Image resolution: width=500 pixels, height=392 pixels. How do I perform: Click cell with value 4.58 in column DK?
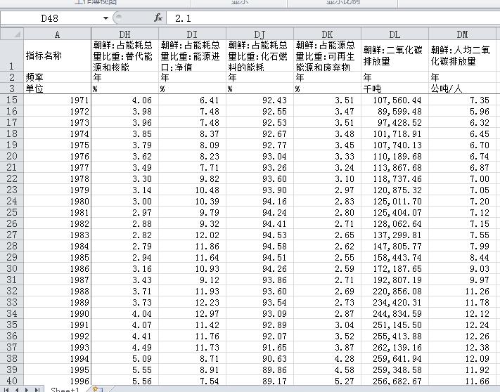click(328, 370)
